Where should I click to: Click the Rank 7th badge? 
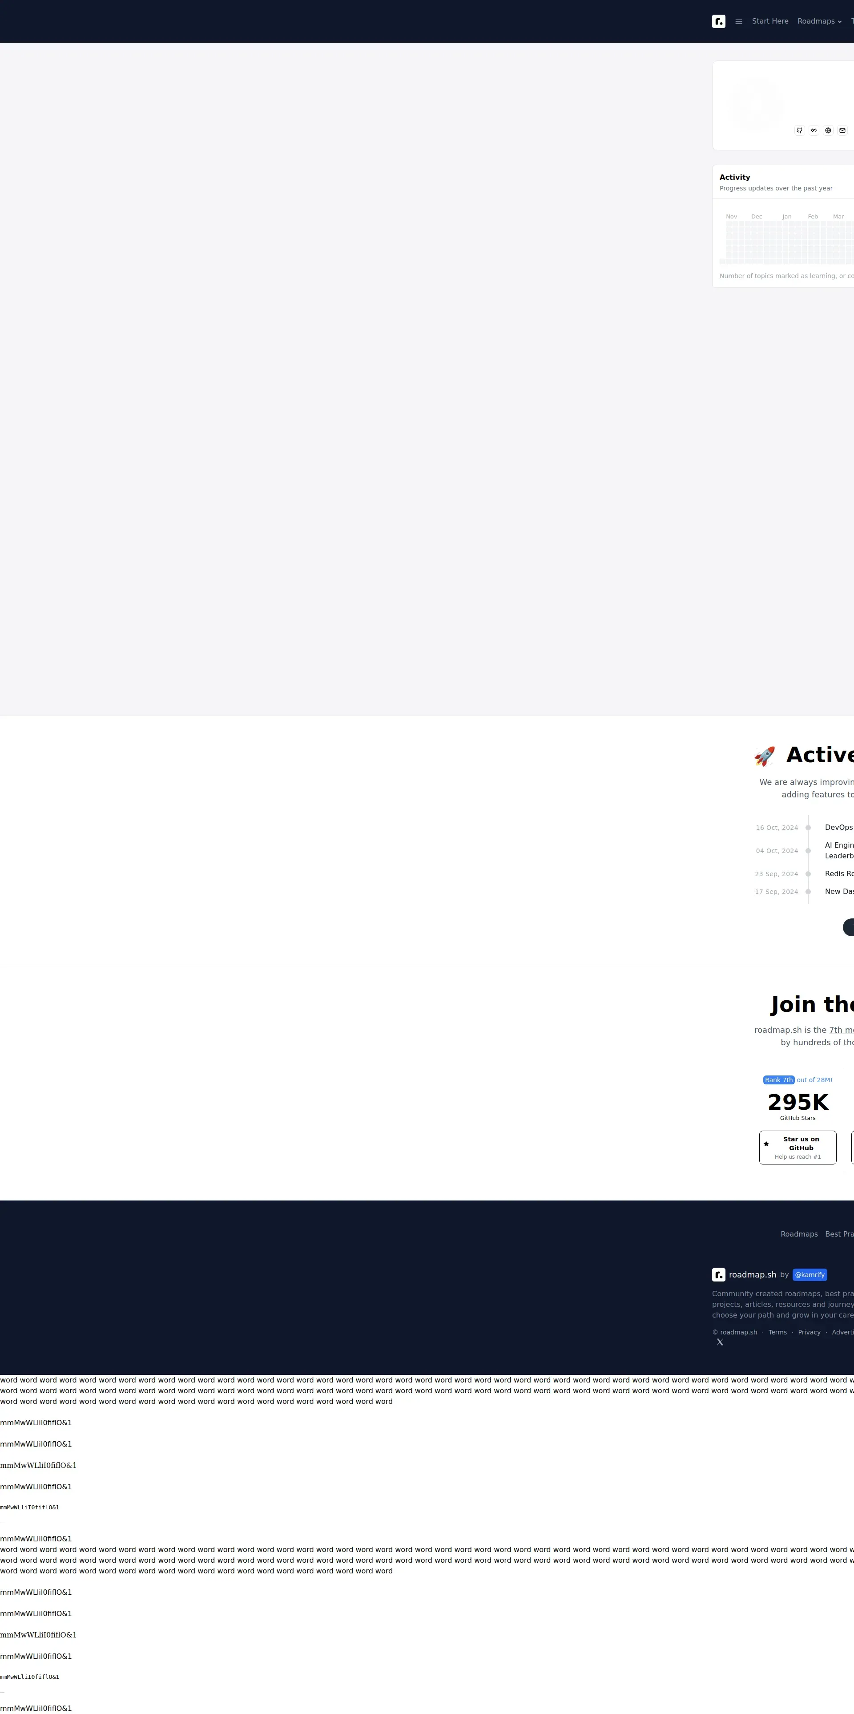(x=778, y=1080)
